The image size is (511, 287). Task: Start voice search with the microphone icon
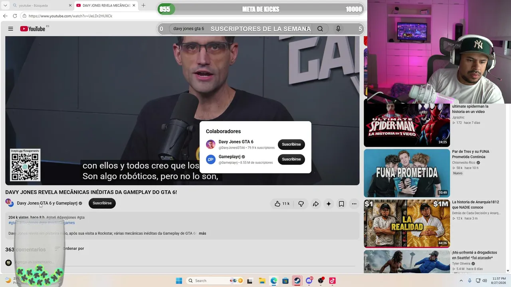(x=338, y=29)
